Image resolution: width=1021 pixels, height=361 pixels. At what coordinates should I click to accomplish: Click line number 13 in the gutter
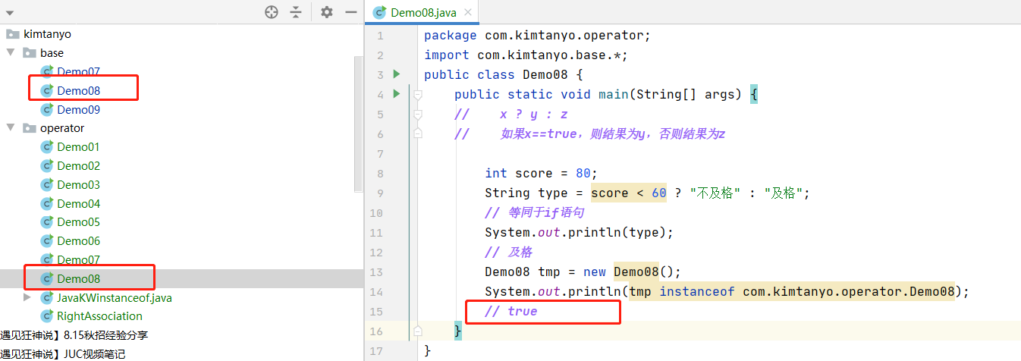point(377,272)
